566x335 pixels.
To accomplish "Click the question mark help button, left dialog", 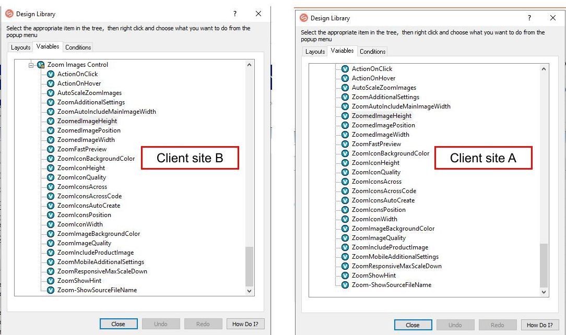I will pos(235,14).
